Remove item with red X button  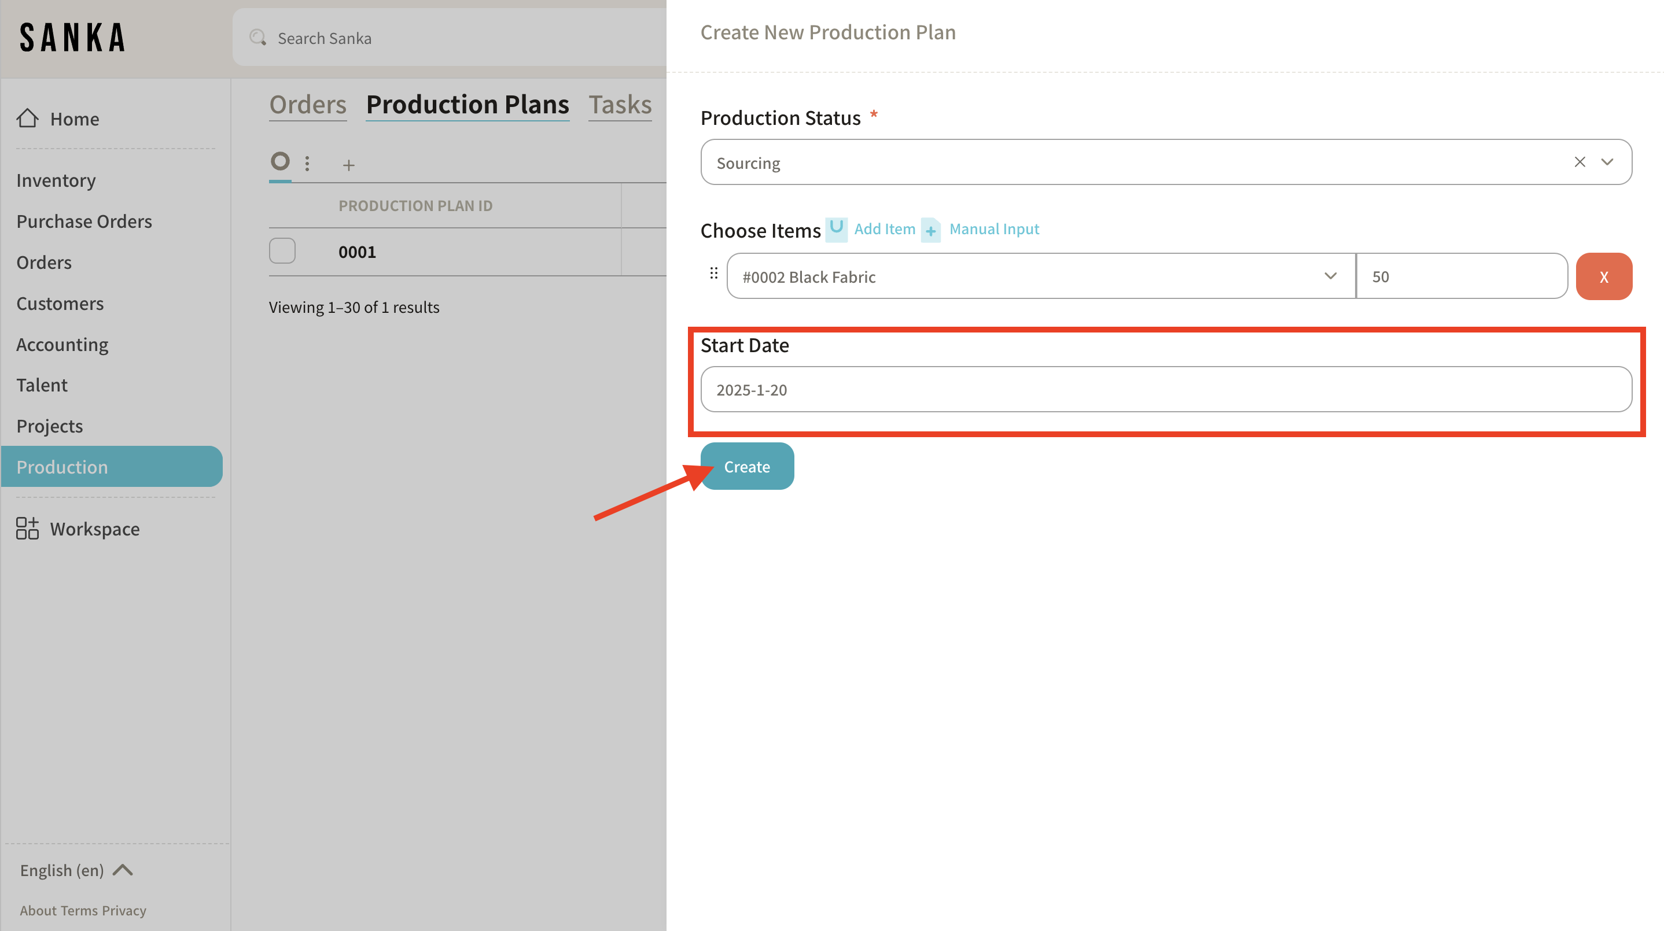coord(1603,276)
